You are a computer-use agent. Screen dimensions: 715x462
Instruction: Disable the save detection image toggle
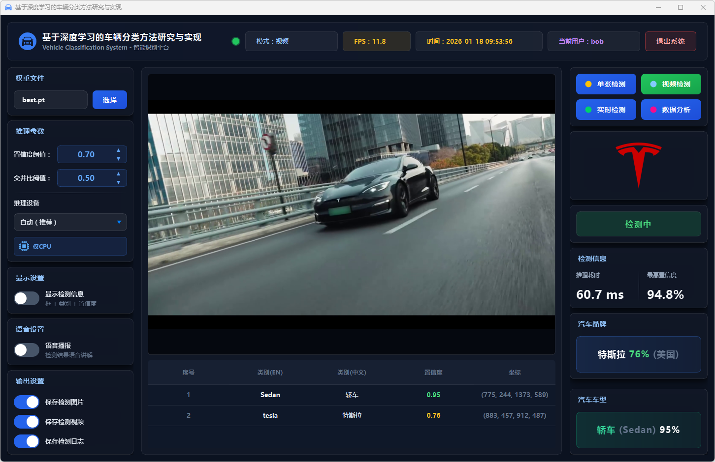(x=27, y=402)
